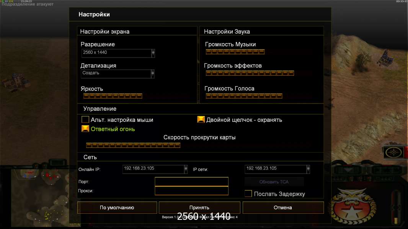Disable Двойной щелчок - охранять checkbox

(201, 119)
